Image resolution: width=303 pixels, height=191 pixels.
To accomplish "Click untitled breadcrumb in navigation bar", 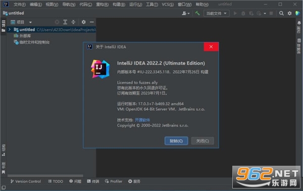I will click(x=14, y=13).
